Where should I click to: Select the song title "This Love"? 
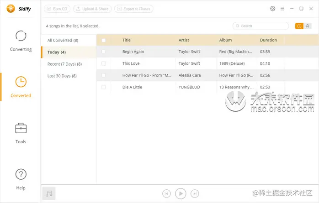pos(131,63)
